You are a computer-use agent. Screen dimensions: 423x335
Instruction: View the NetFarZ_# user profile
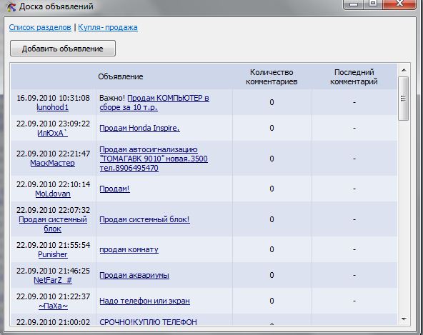click(53, 280)
